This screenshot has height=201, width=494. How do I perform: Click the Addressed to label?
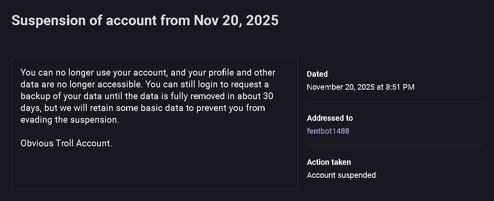click(330, 118)
